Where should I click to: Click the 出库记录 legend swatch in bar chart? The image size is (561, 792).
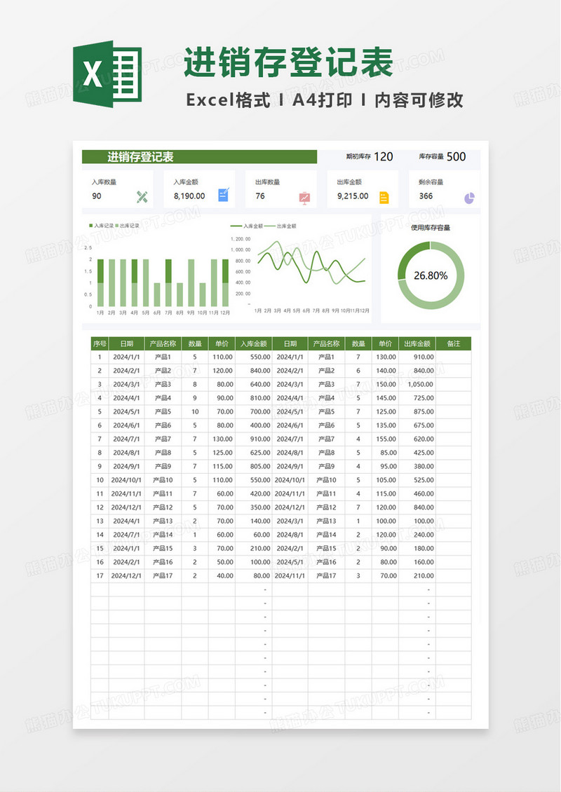pyautogui.click(x=116, y=226)
